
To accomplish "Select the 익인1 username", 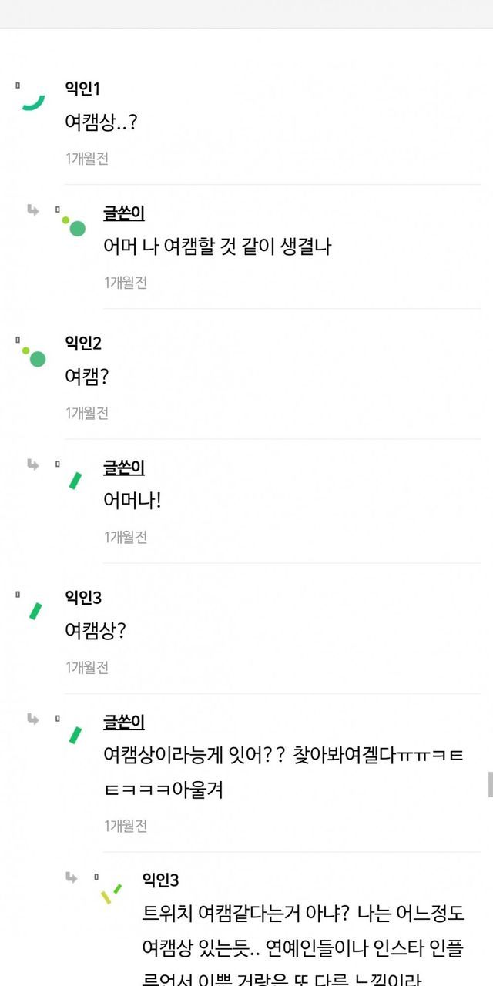I will pos(82,89).
